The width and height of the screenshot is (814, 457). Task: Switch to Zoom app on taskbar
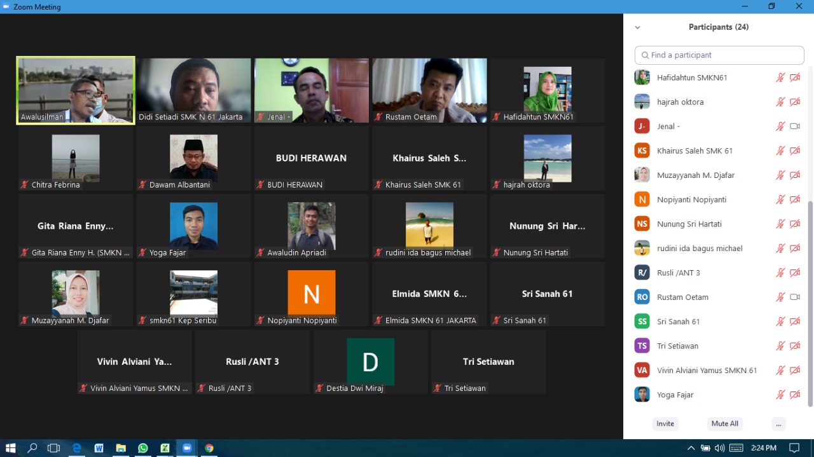(187, 448)
